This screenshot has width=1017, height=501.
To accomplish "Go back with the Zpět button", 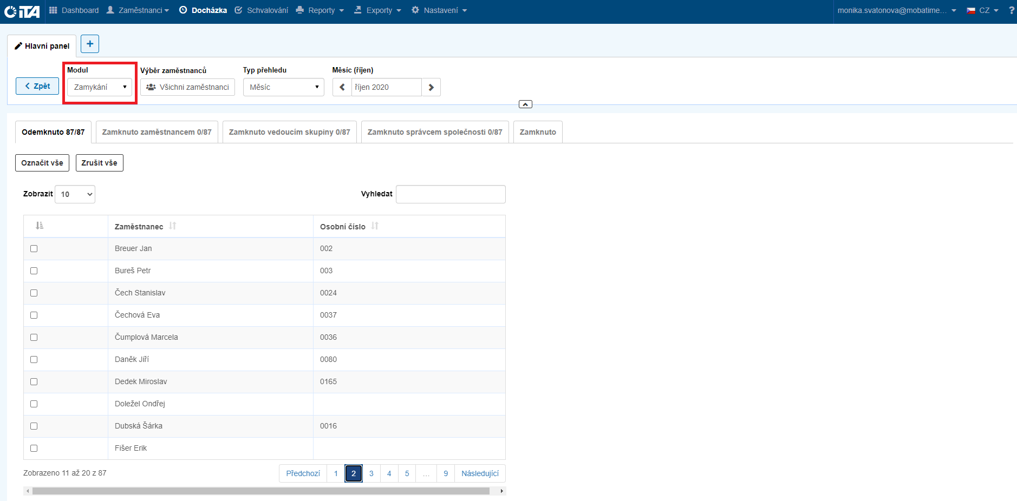I will click(37, 86).
